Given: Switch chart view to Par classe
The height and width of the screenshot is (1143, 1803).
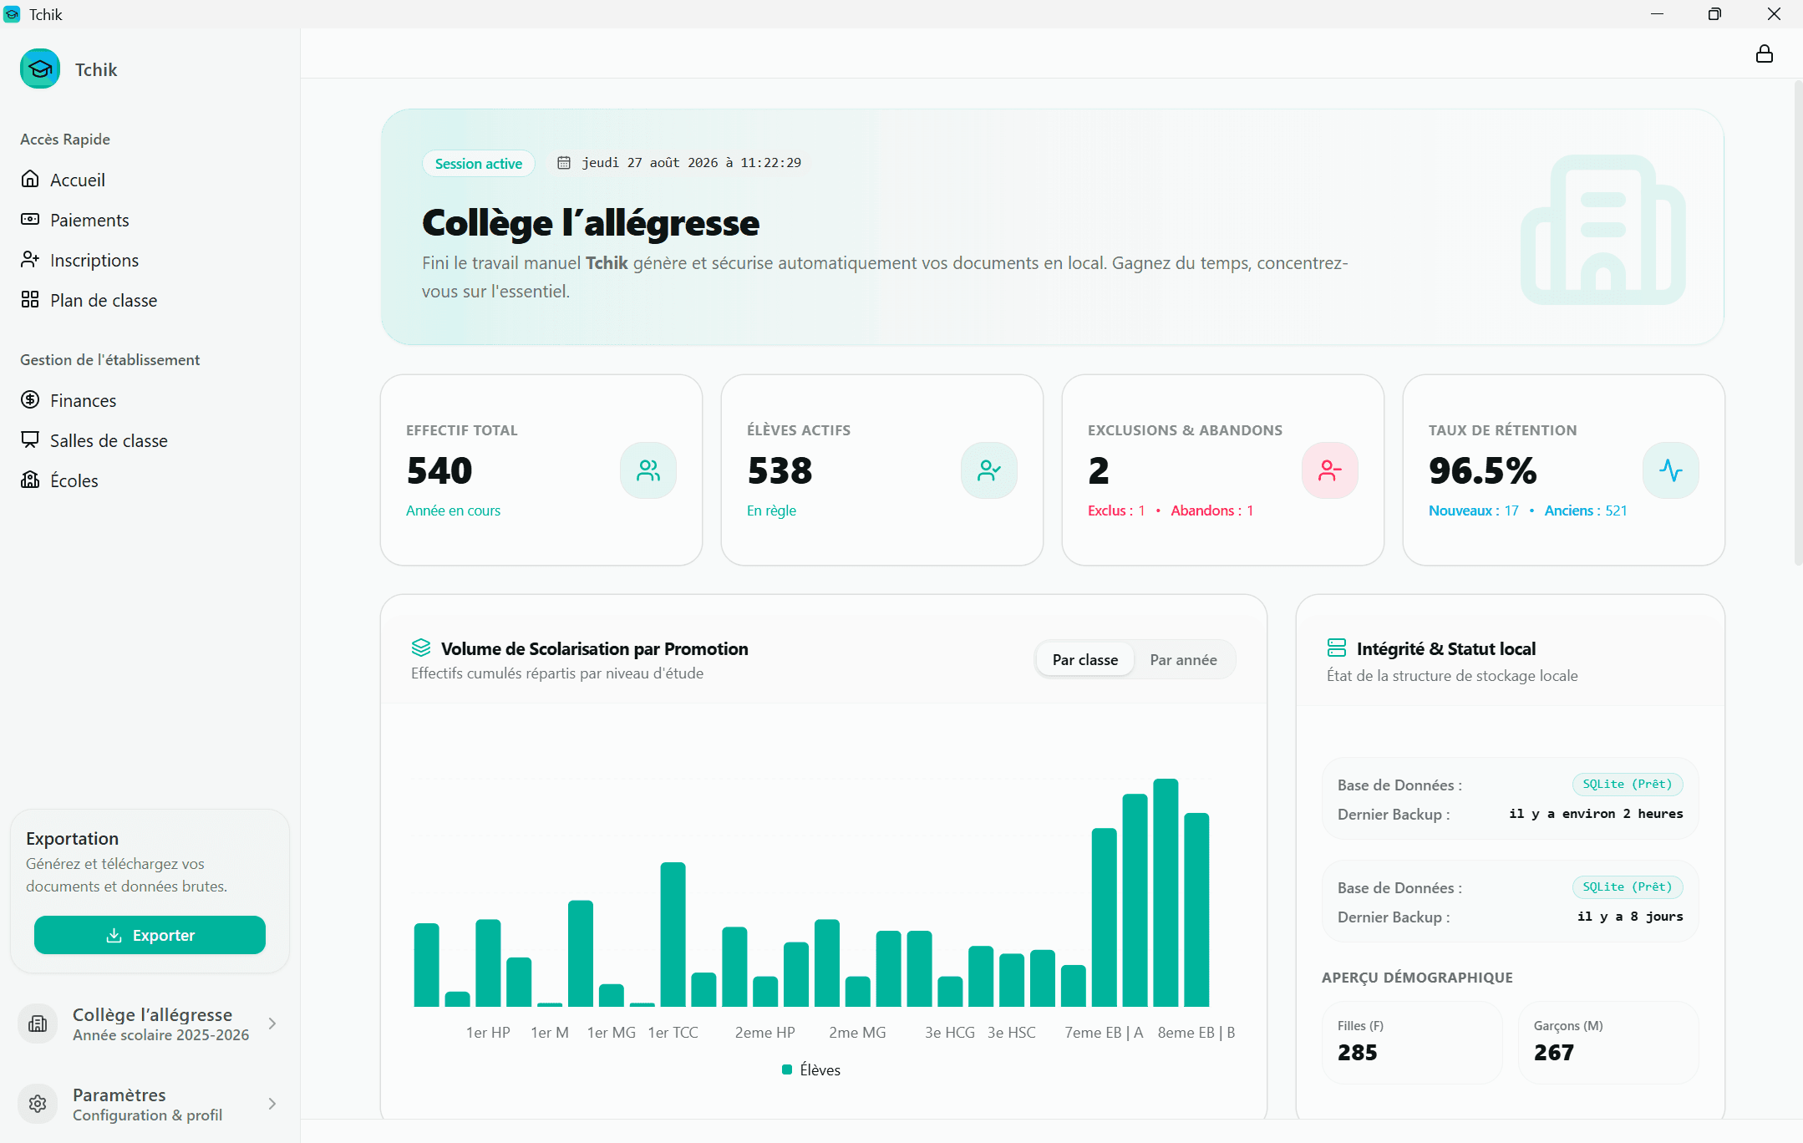Looking at the screenshot, I should tap(1084, 660).
